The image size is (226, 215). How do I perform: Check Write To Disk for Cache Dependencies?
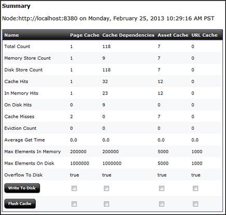[x=107, y=189]
